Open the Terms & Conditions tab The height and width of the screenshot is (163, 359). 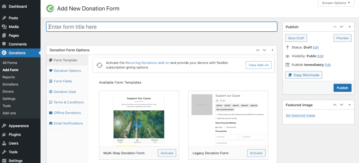pyautogui.click(x=67, y=102)
